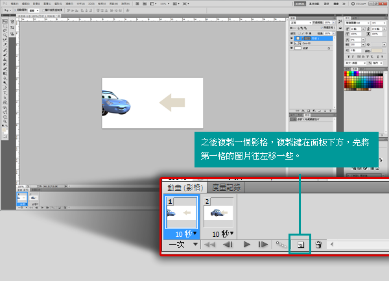Select the Lasso tool

coord(5,31)
